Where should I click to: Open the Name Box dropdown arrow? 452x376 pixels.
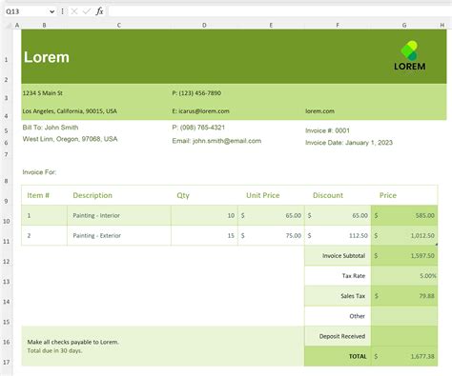51,11
